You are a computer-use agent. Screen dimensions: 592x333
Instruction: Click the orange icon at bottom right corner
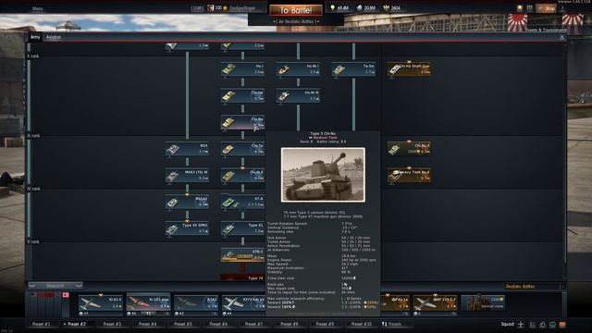click(562, 325)
